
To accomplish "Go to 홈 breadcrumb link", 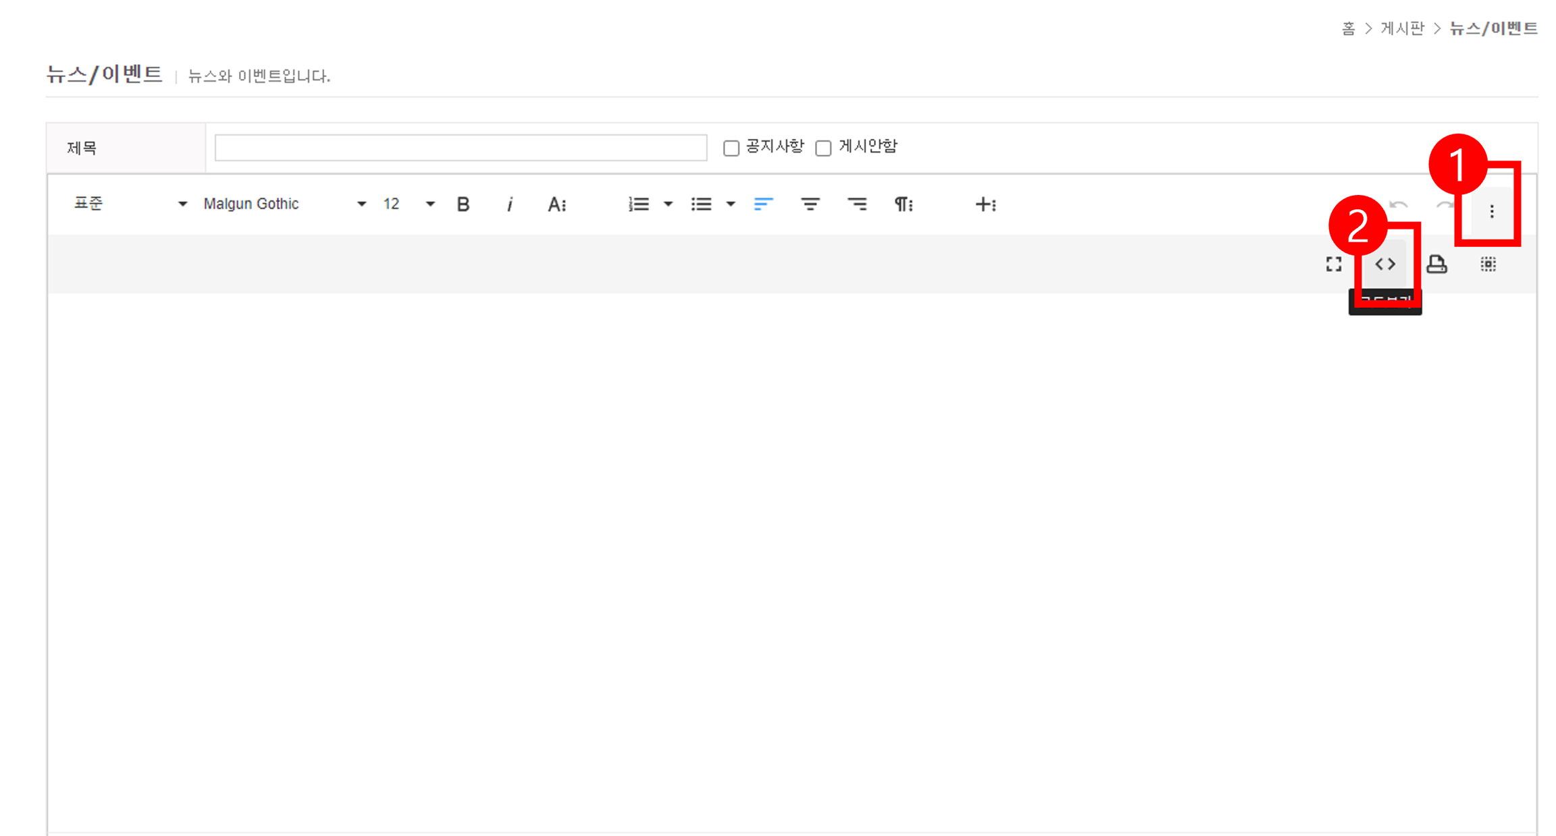I will pos(1348,28).
